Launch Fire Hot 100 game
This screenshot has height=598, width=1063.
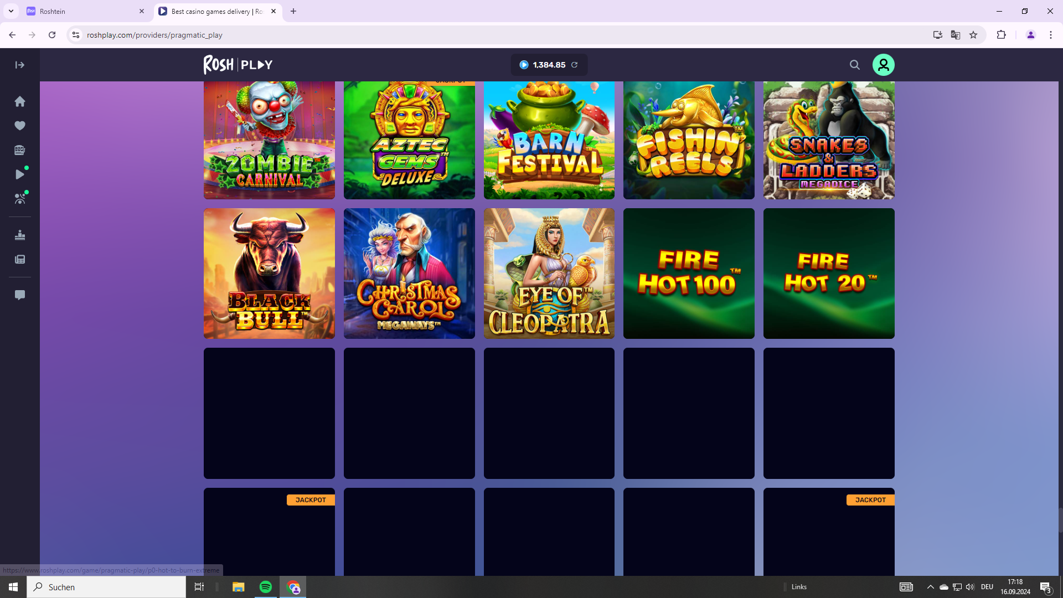point(689,274)
